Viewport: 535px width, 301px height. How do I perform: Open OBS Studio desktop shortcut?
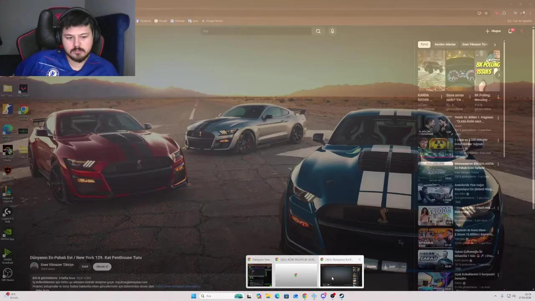tap(8, 275)
